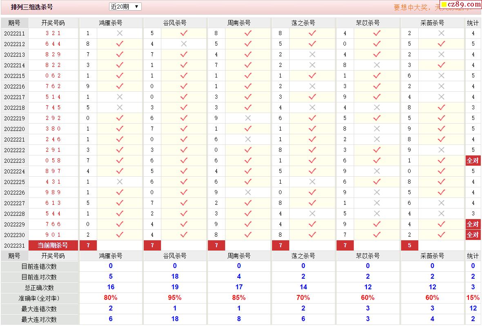Click winning numbers 0 5 8 for 2022223

coord(53,160)
